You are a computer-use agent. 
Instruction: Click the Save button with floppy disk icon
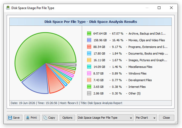point(15,118)
